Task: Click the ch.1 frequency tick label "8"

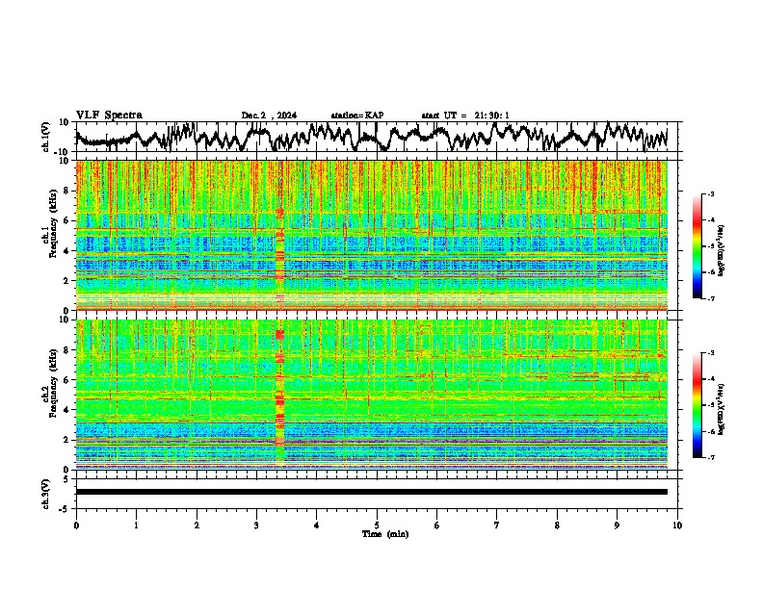Action: tap(67, 191)
